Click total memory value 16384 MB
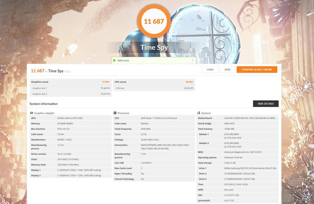314x204 pixels. (x=229, y=129)
